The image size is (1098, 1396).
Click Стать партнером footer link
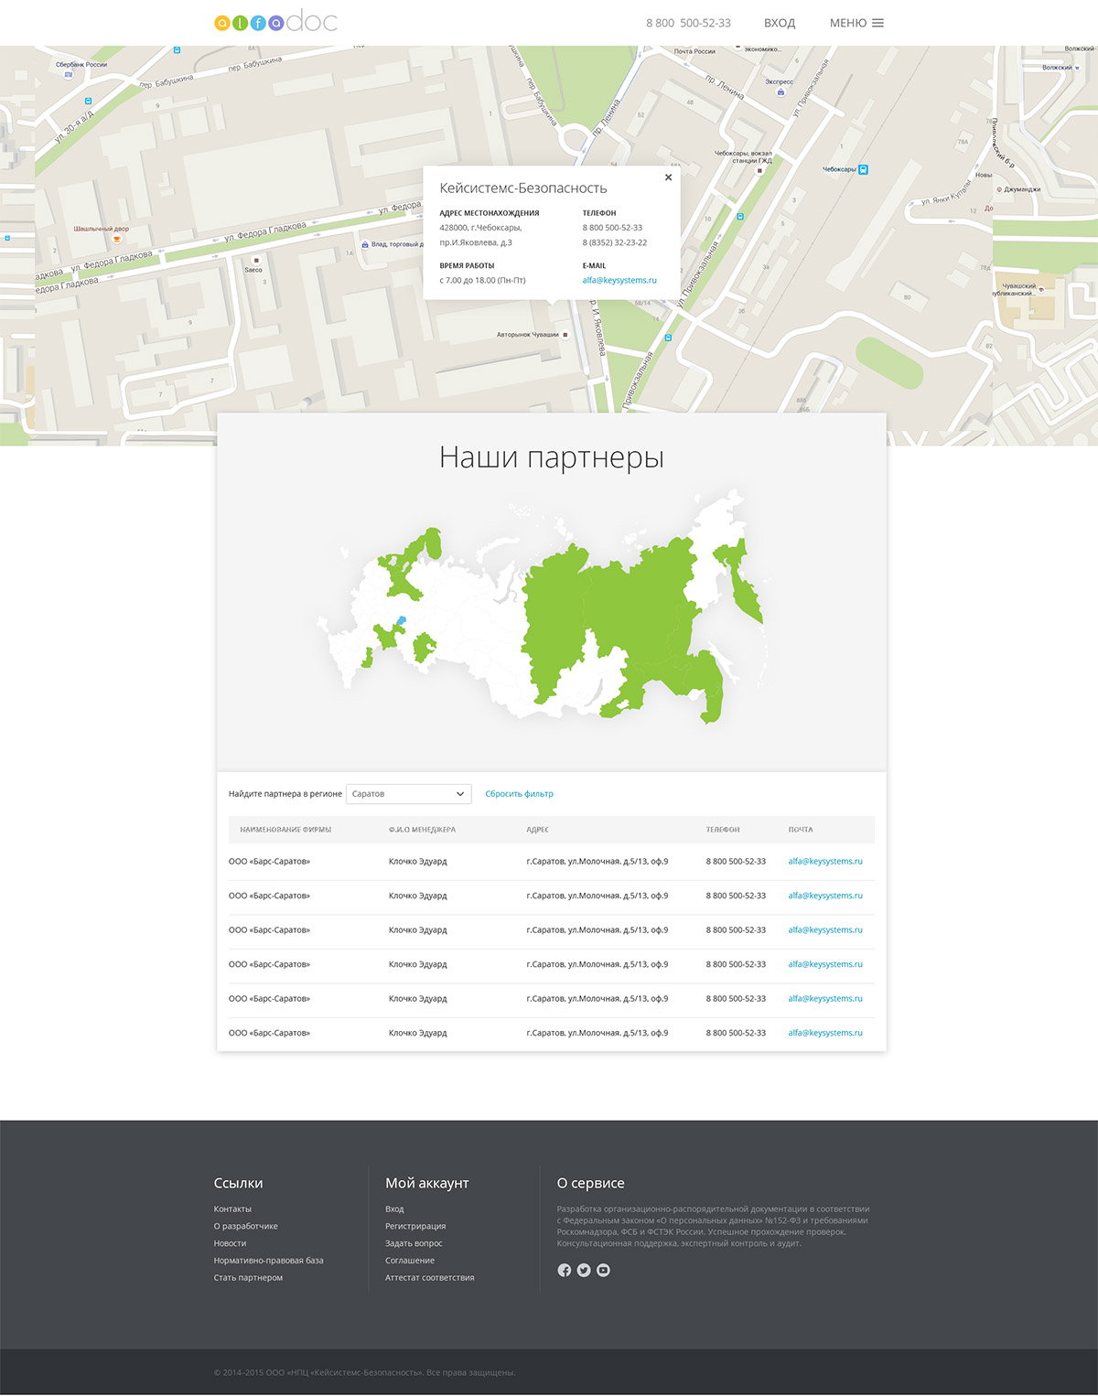pos(248,1278)
